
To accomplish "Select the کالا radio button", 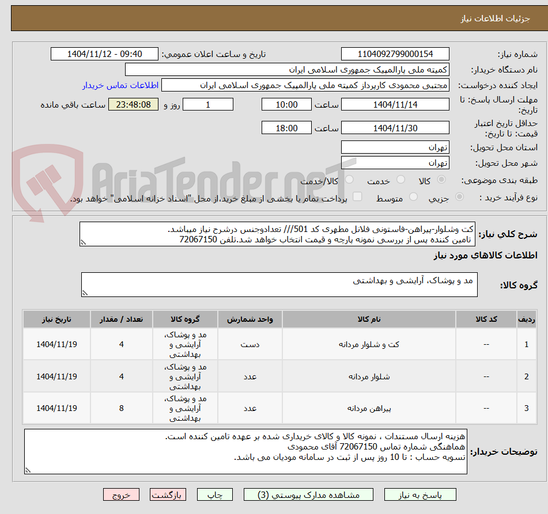I will click(x=441, y=180).
